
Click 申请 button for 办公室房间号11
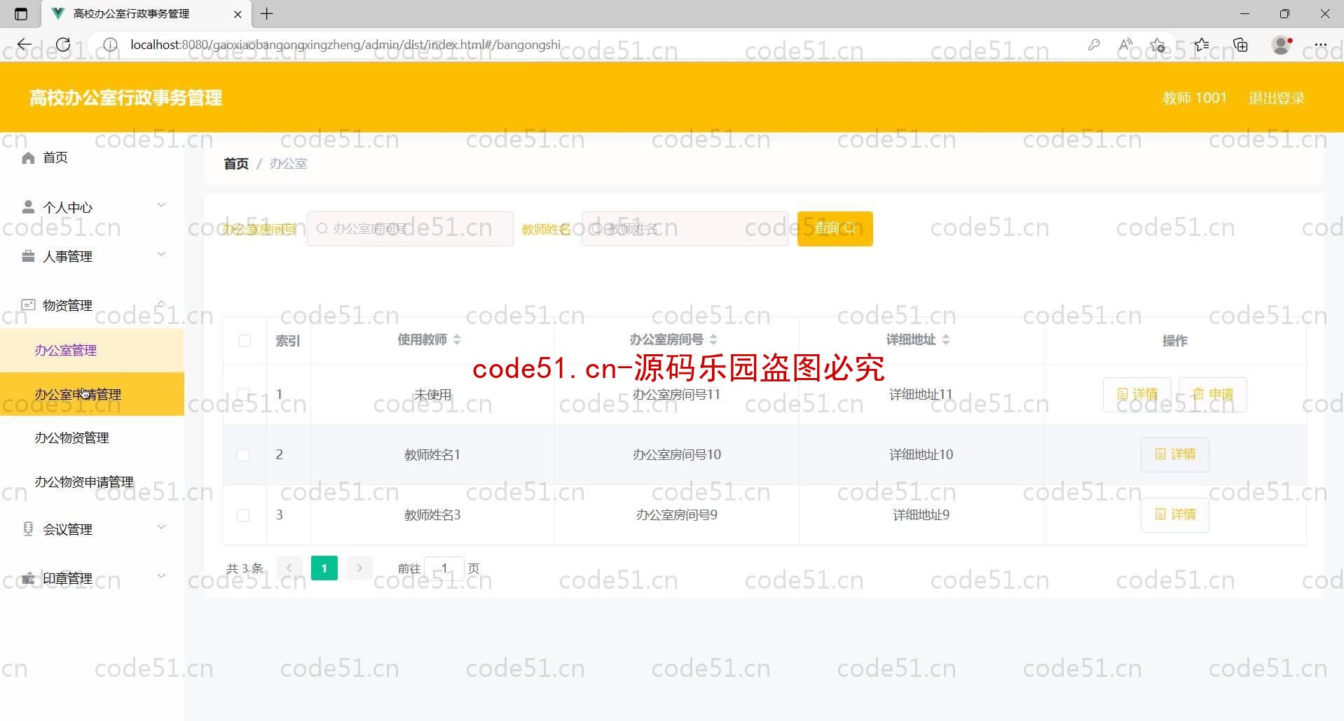[x=1212, y=394]
